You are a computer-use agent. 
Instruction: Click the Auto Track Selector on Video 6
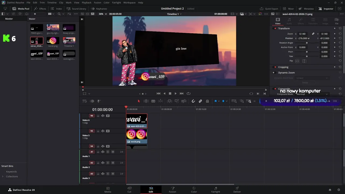[103, 116]
